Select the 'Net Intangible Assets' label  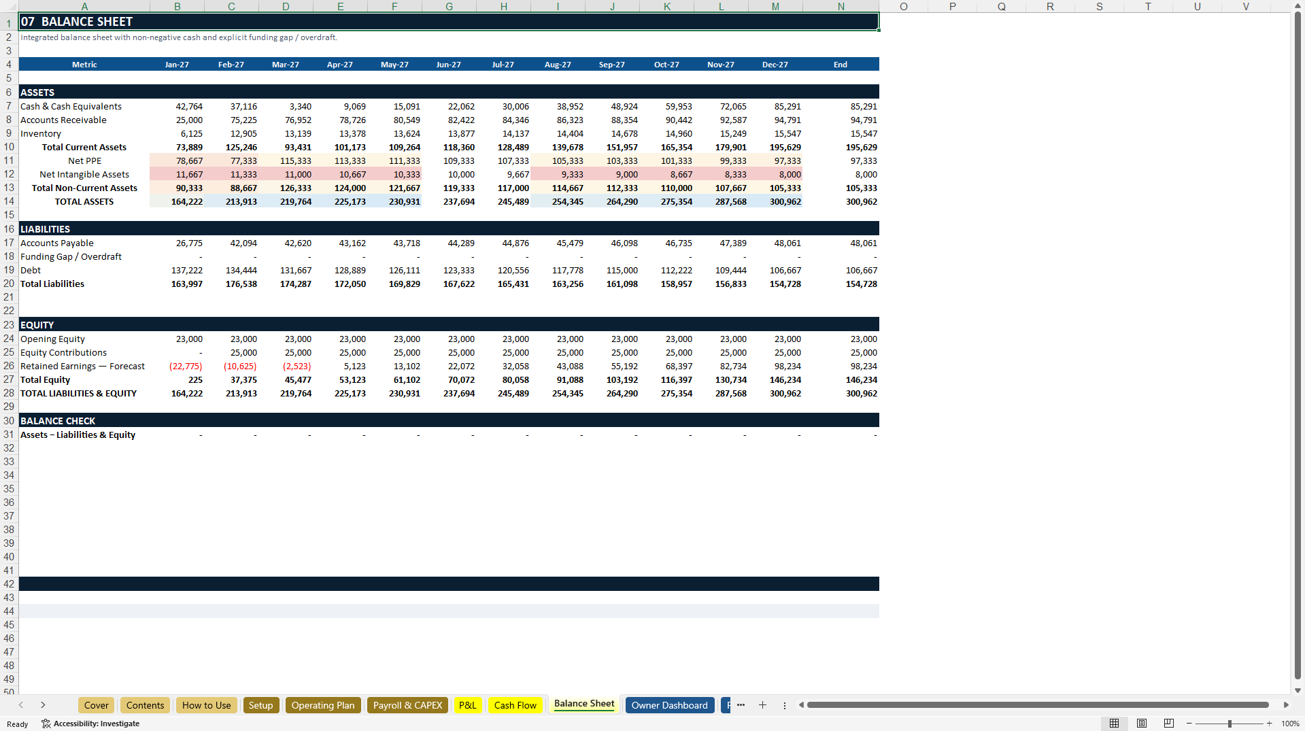[x=84, y=174]
